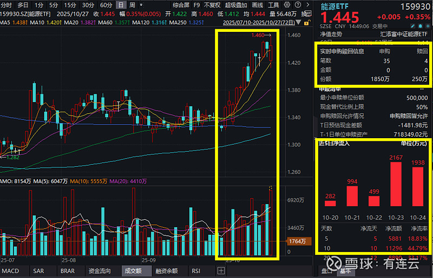The width and height of the screenshot is (433, 278).
Task: Select the 1分 period
Action: click(x=39, y=5)
